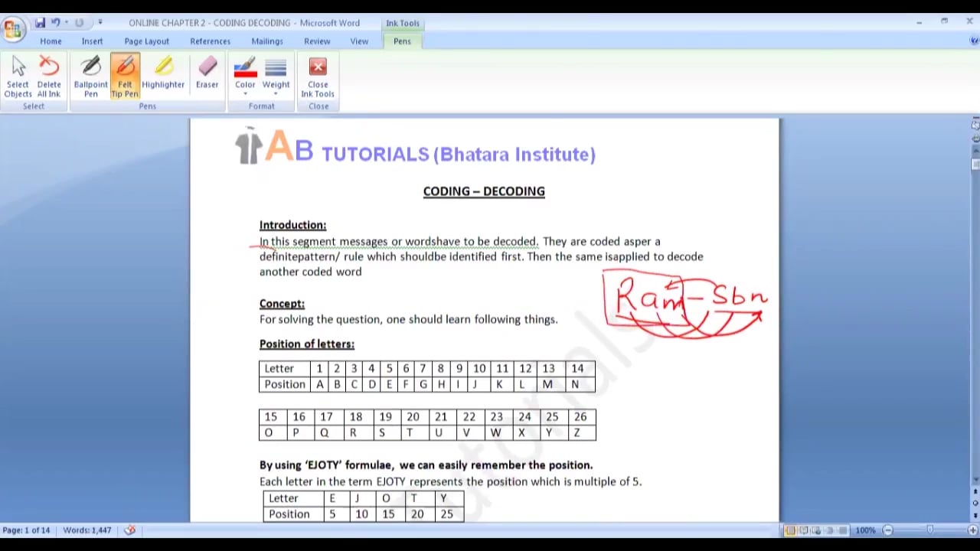
Task: Click the 'Position of letters:' heading
Action: tap(306, 344)
